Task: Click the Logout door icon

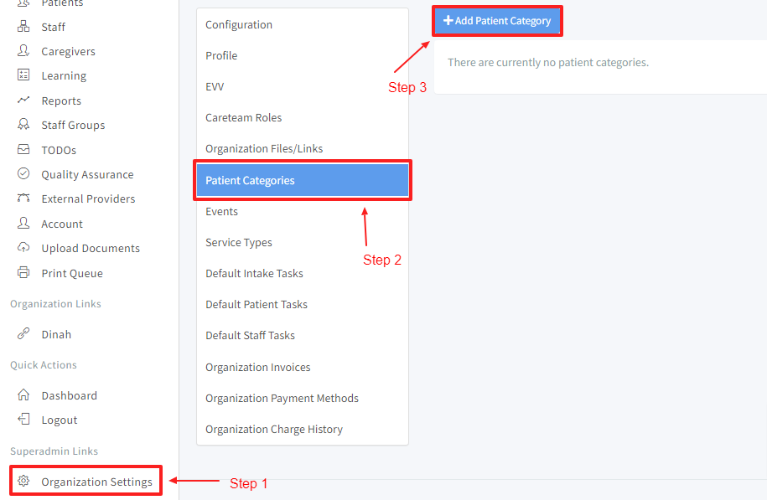Action: (x=23, y=420)
